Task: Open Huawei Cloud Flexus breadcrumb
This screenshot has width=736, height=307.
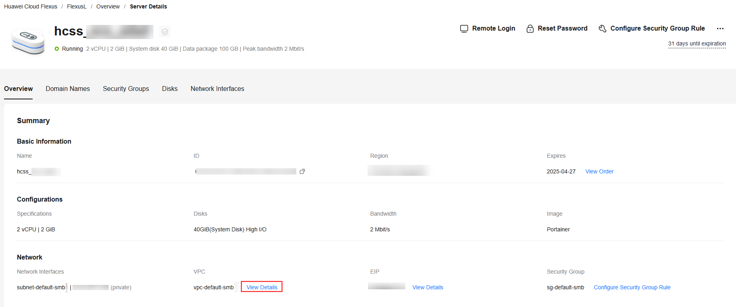Action: coord(31,6)
